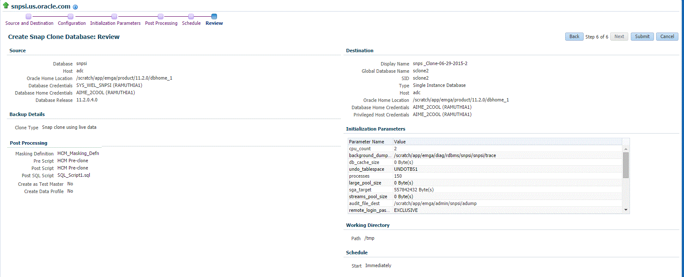Click Global Database Name value sclone2
Screen dimensions: 684x277
(x=421, y=71)
